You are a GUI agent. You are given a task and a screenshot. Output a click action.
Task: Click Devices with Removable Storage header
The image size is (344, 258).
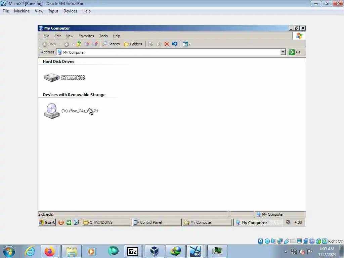(74, 95)
